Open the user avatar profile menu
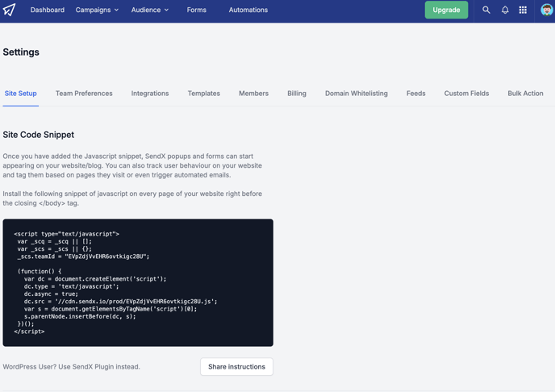Viewport: 555px width, 392px height. pyautogui.click(x=546, y=10)
